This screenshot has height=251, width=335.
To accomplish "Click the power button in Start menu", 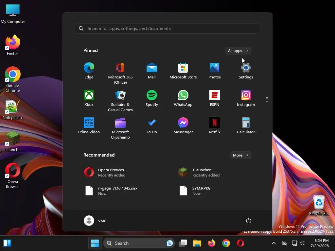I will (x=249, y=221).
